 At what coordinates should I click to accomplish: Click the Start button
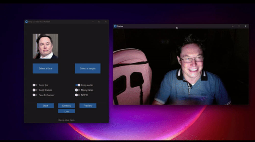[x=45, y=106]
